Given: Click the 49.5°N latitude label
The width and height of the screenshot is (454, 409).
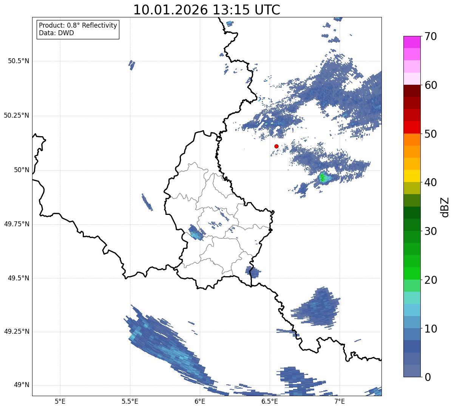Looking at the screenshot, I should tap(19, 278).
